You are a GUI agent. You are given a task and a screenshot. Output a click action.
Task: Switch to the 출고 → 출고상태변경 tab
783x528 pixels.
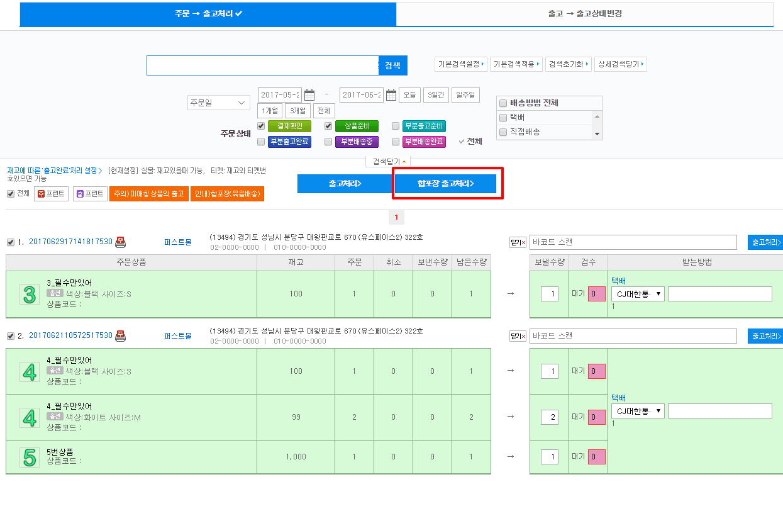(x=584, y=13)
